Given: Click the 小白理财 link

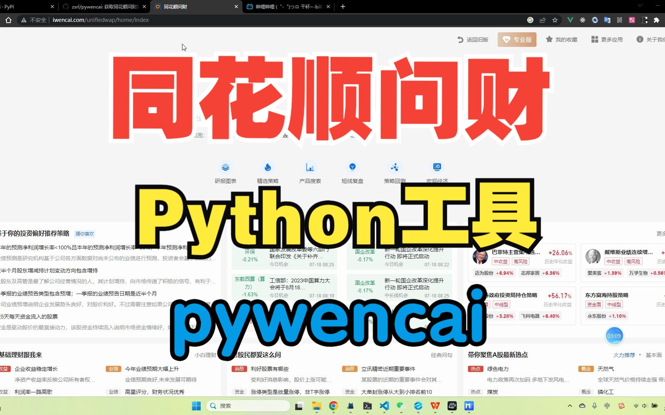Looking at the screenshot, I should click(x=205, y=355).
